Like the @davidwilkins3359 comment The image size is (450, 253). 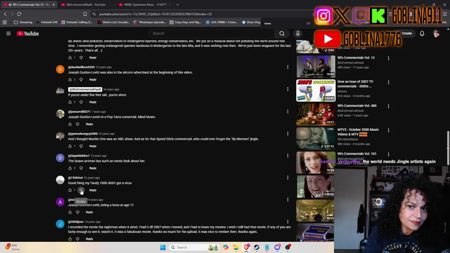point(70,80)
